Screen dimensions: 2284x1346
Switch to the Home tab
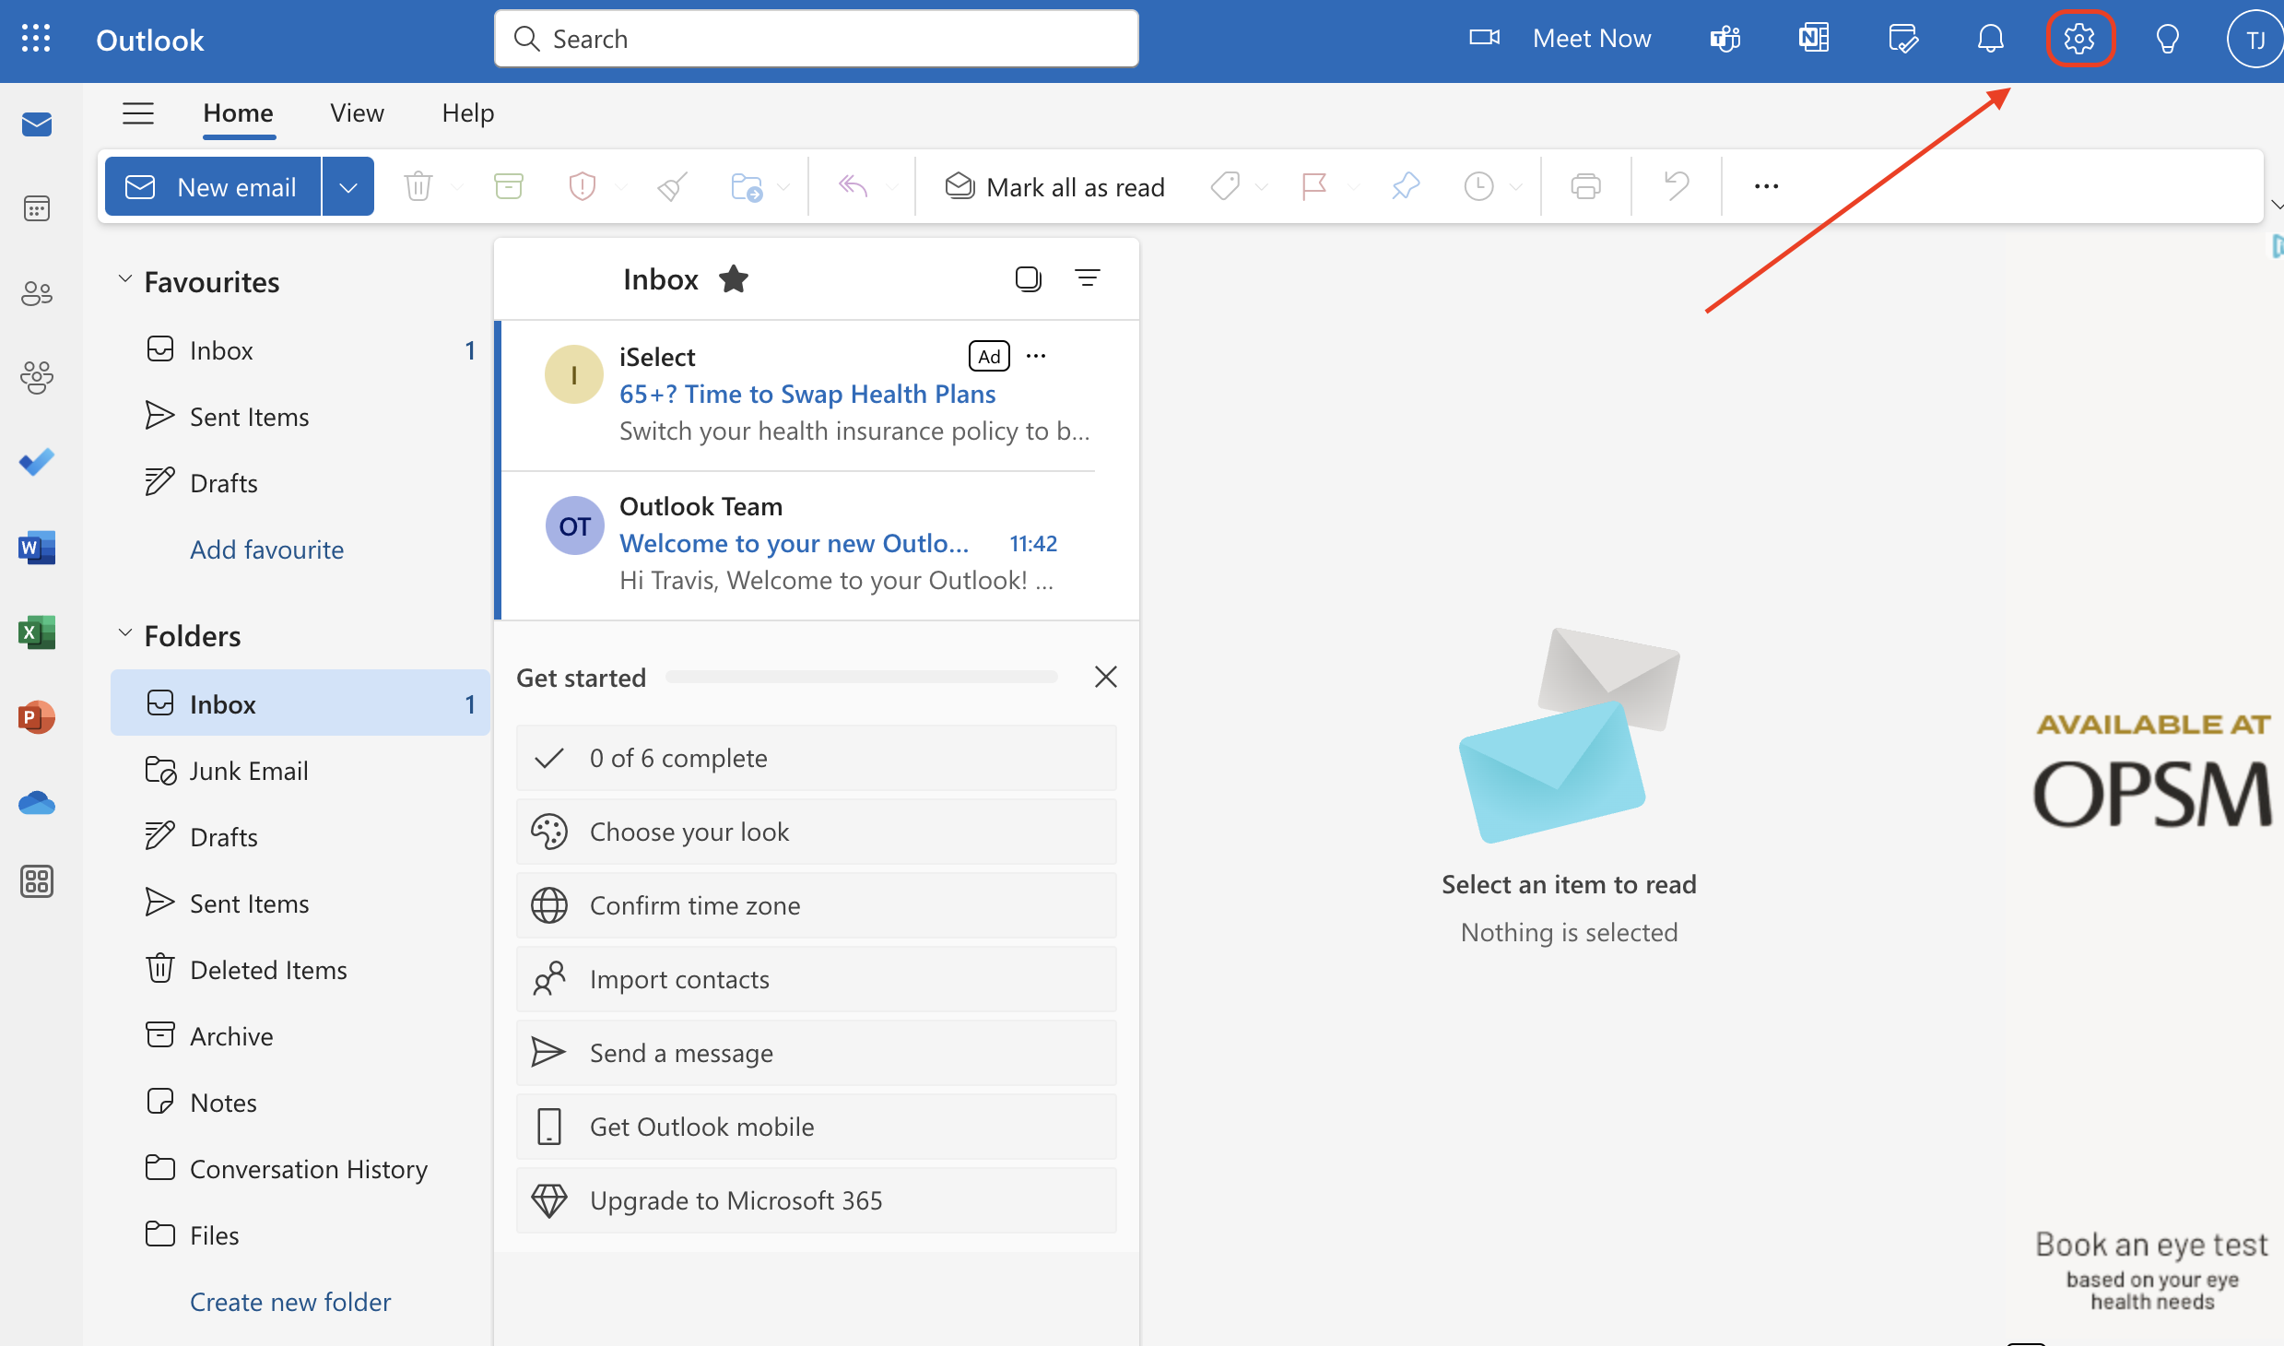238,112
